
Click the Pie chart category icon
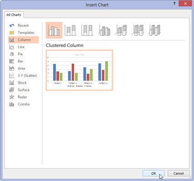coord(12,54)
